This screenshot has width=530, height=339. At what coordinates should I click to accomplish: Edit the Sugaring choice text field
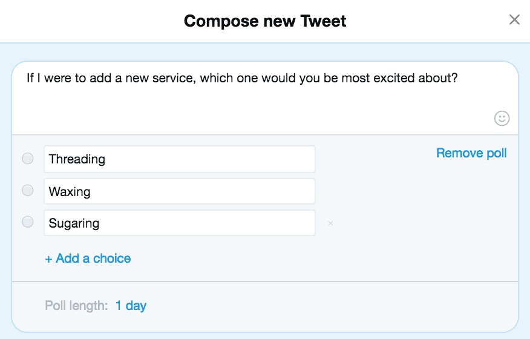coord(179,223)
